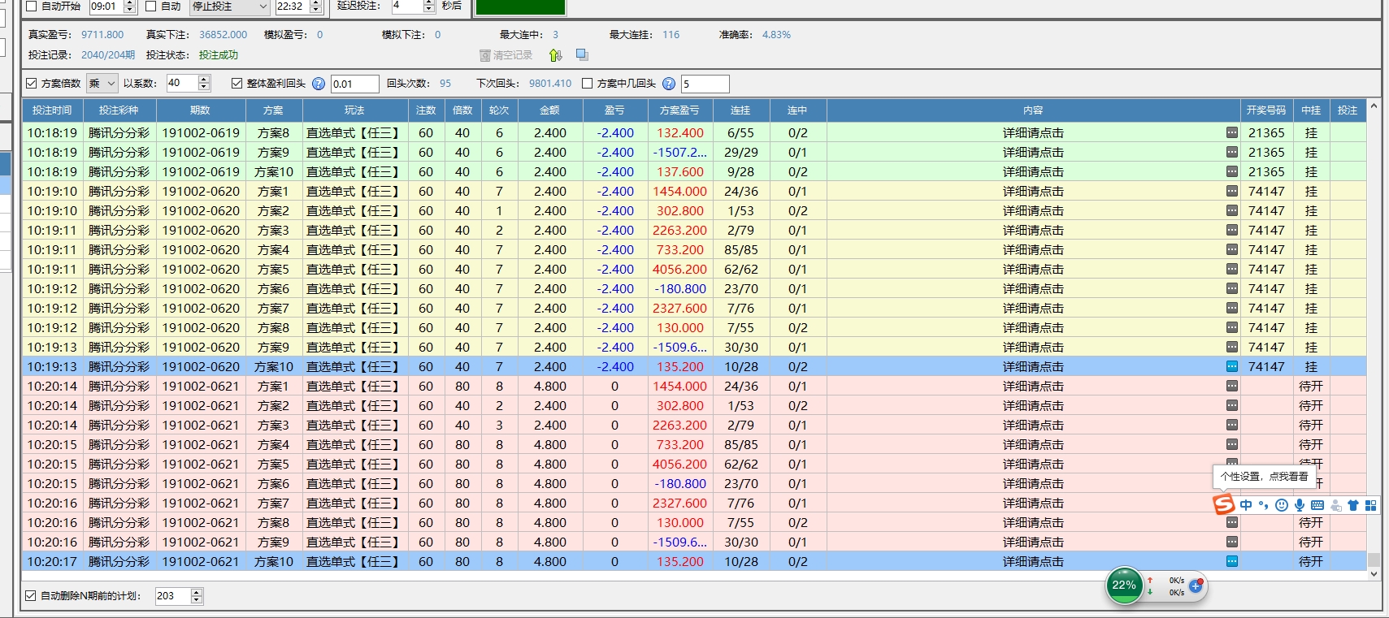Click the 个性设置，点我看看 tooltip
1389x618 pixels.
click(x=1264, y=477)
